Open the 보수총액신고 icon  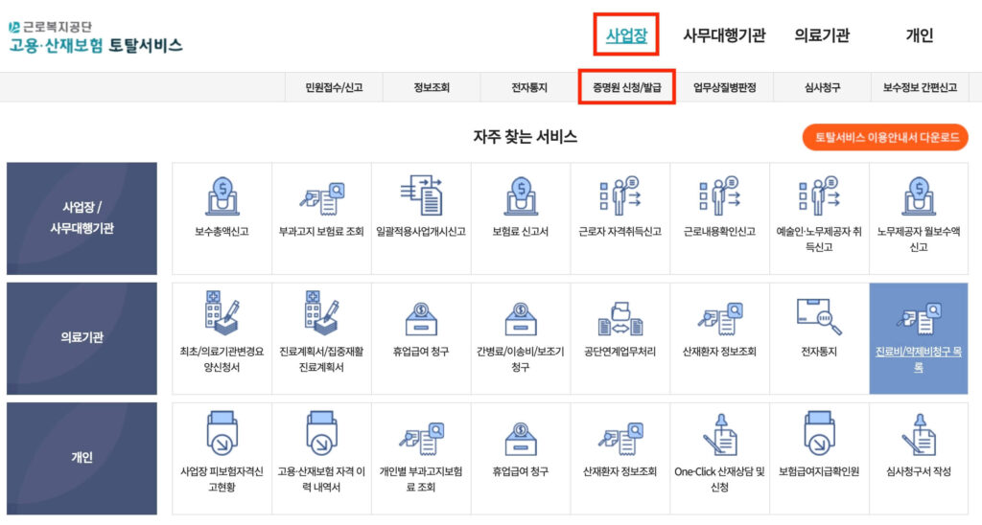pyautogui.click(x=222, y=197)
